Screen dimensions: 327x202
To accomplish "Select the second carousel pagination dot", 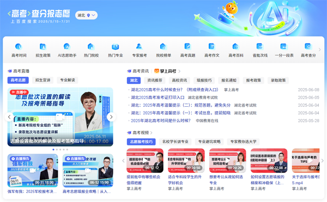I will coord(57,150).
